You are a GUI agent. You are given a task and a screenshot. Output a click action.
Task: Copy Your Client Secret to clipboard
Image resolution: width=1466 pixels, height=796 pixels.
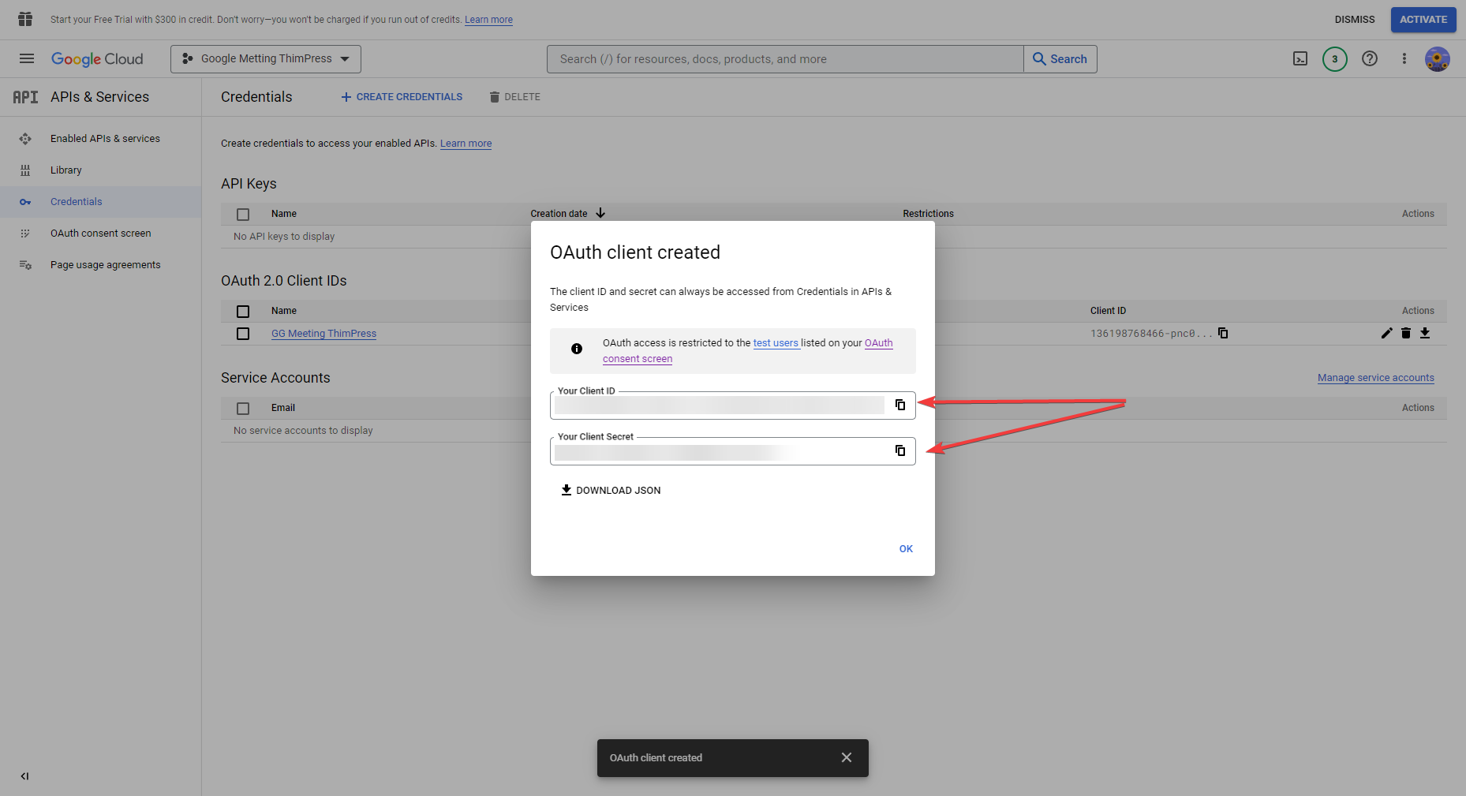coord(900,450)
